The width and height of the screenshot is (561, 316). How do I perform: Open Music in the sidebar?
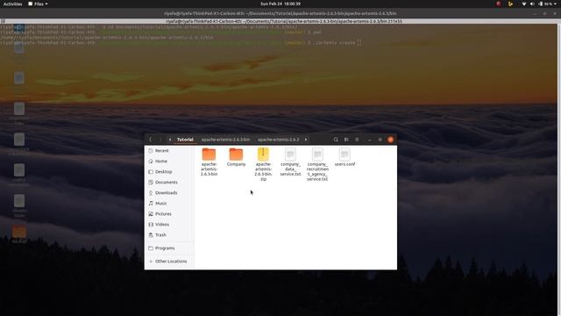coord(169,203)
